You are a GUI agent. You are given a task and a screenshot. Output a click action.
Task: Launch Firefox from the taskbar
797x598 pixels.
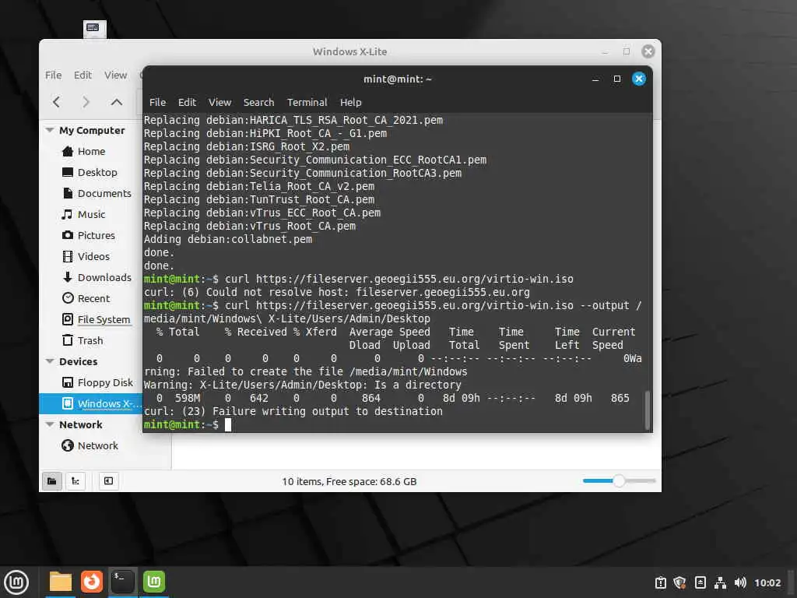click(92, 582)
